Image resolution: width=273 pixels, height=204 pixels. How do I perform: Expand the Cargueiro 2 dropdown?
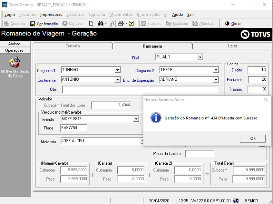coord(216,70)
